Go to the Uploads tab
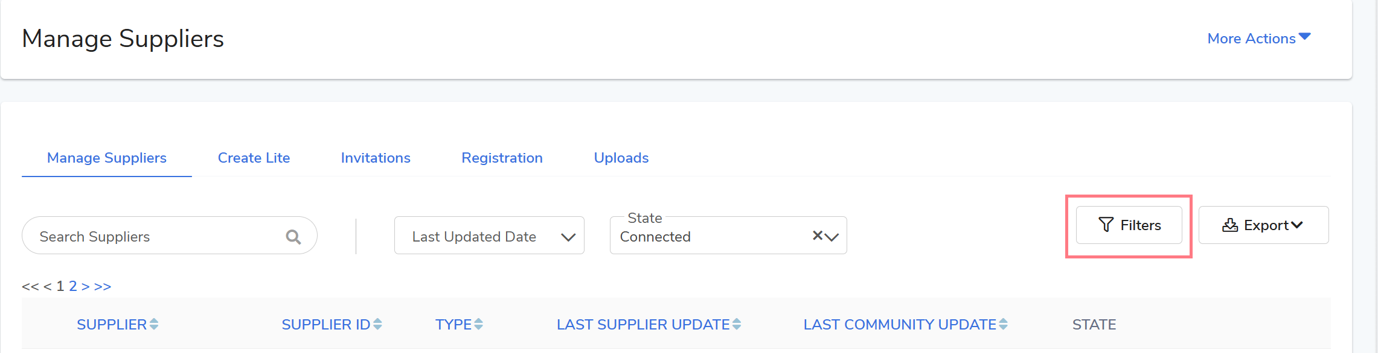This screenshot has width=1378, height=353. [x=621, y=158]
